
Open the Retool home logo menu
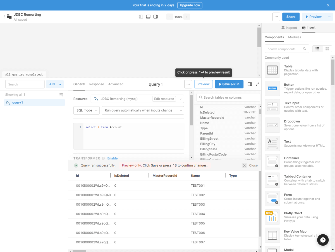(x=9, y=17)
